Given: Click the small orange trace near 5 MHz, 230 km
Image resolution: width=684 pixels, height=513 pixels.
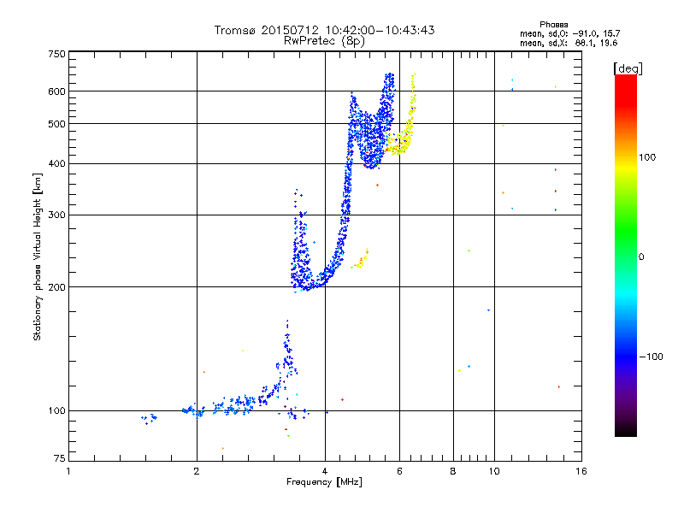Looking at the screenshot, I should pos(362,259).
